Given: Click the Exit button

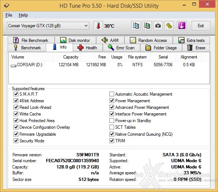Looking at the screenshot, I should (201, 26).
